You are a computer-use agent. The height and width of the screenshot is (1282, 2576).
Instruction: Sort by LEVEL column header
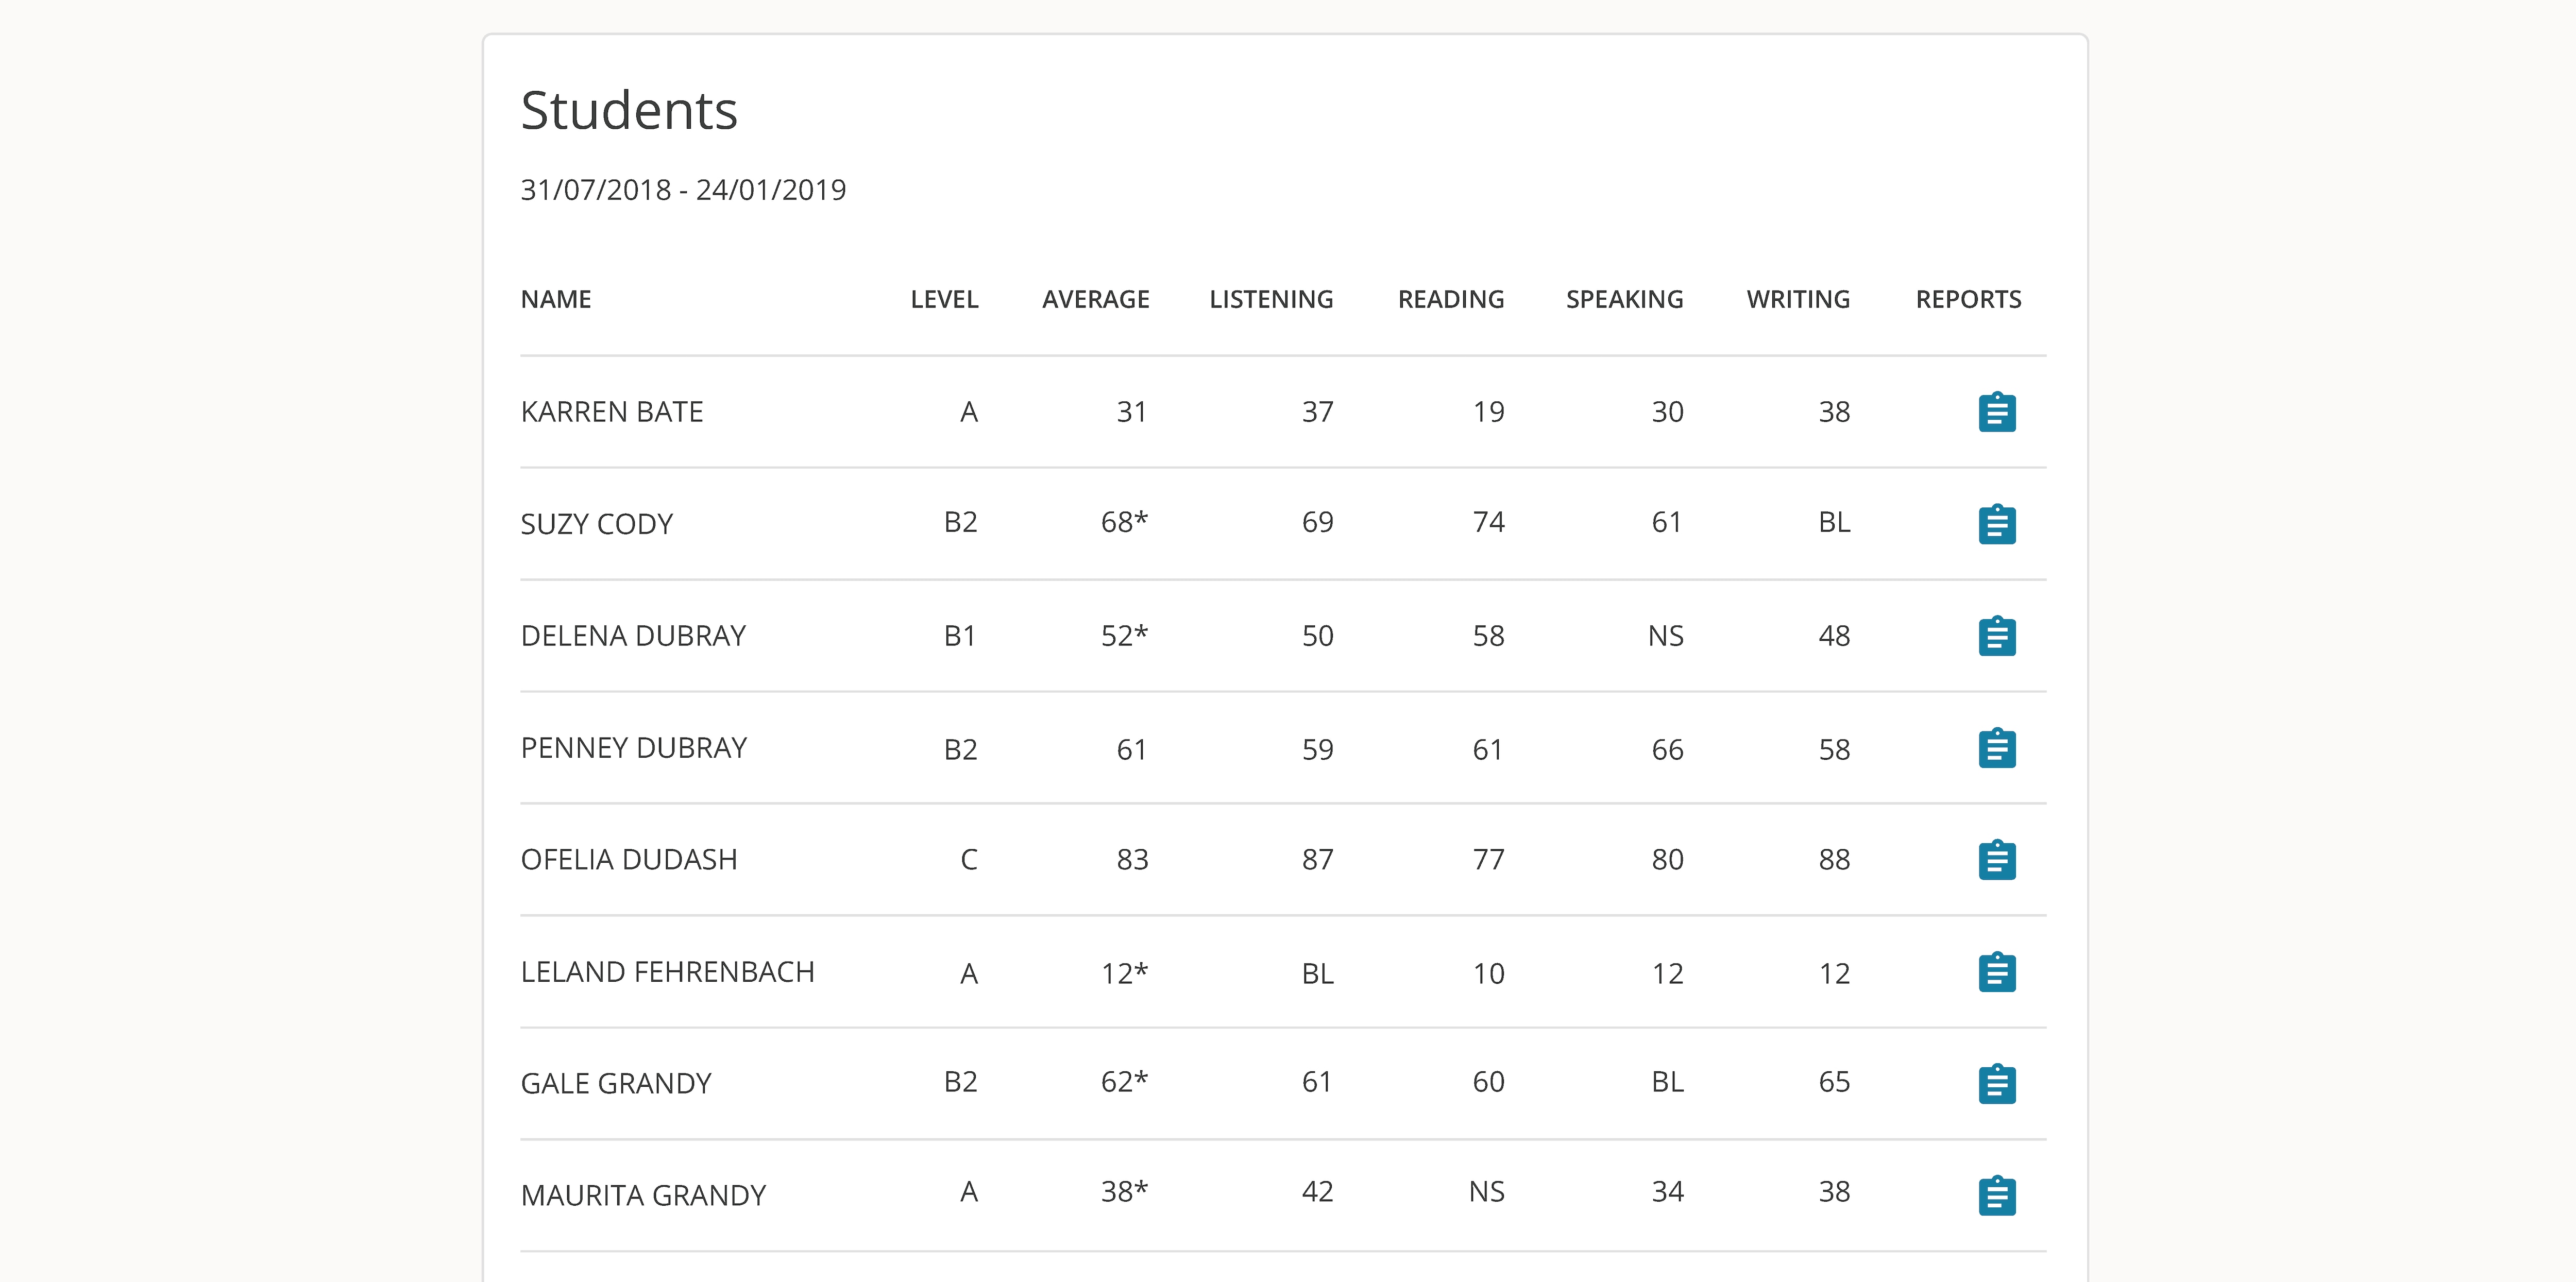coord(944,299)
